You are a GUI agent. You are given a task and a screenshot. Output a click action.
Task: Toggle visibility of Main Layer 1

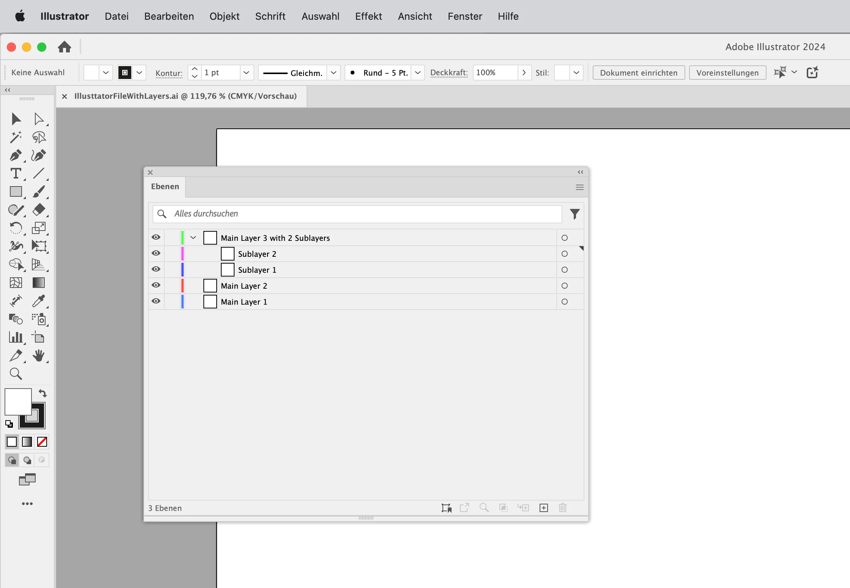tap(156, 301)
